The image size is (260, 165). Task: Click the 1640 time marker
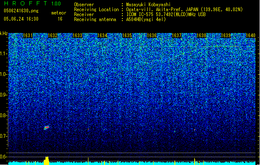pyautogui.click(x=250, y=35)
